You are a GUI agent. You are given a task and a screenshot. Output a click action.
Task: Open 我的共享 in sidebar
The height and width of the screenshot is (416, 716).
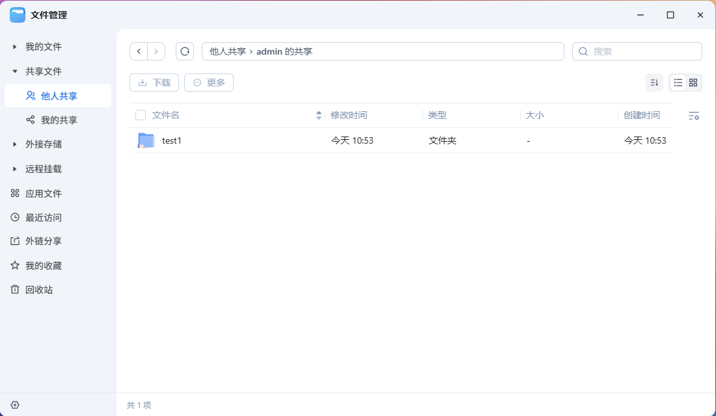point(58,120)
